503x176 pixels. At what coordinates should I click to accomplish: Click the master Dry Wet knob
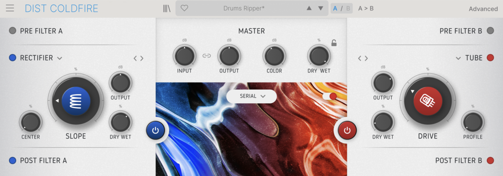pyautogui.click(x=319, y=56)
